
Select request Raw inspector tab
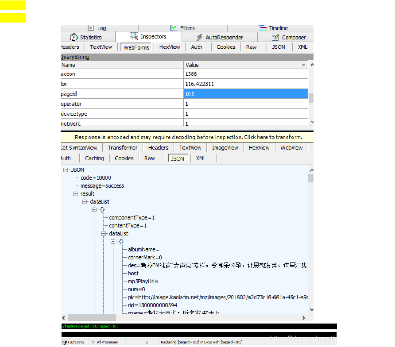pos(251,47)
